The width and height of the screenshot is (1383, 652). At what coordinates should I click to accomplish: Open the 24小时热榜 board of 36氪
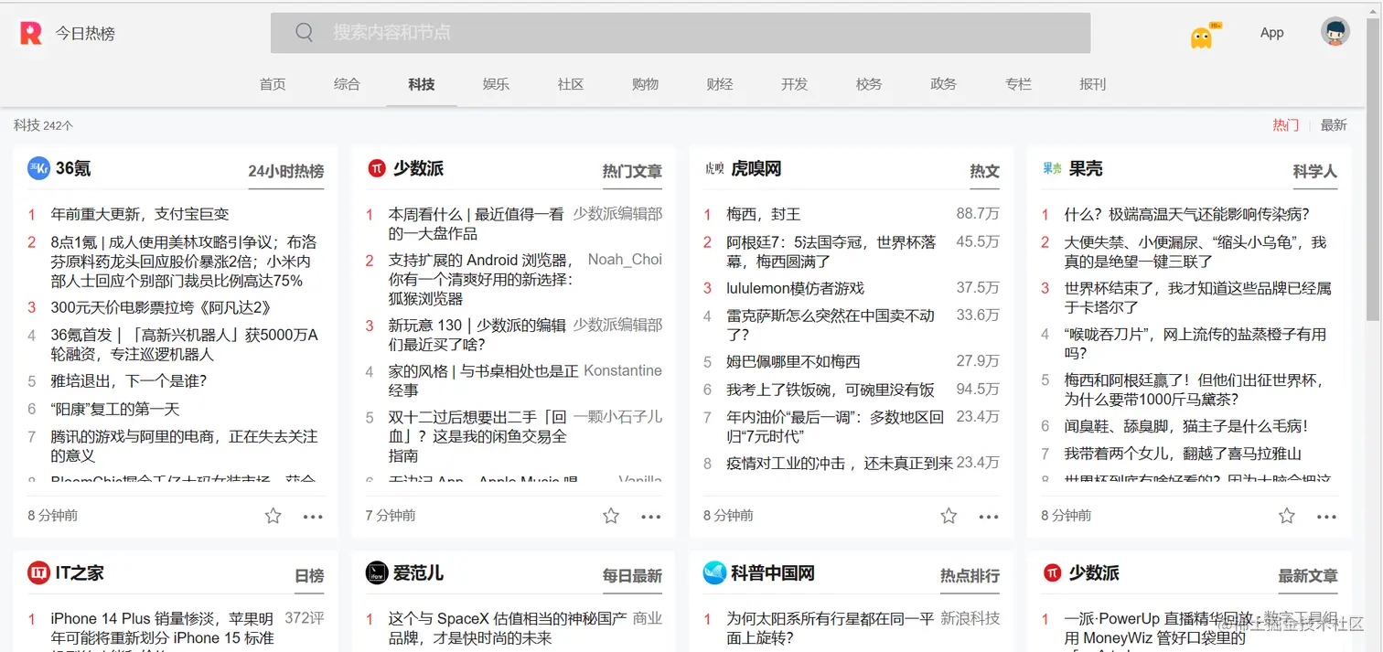coord(286,171)
